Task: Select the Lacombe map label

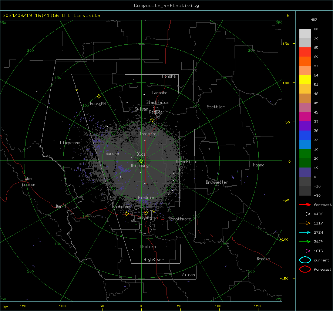Action: click(159, 93)
